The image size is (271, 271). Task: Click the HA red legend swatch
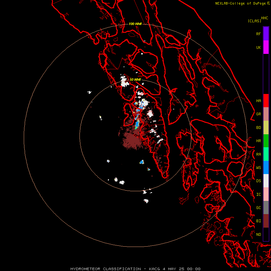point(266,101)
